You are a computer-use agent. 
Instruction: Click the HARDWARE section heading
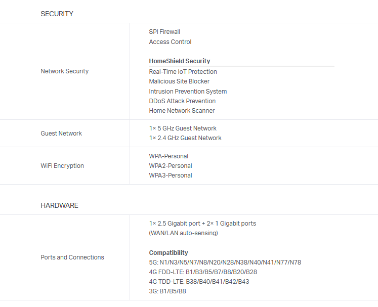(x=59, y=205)
